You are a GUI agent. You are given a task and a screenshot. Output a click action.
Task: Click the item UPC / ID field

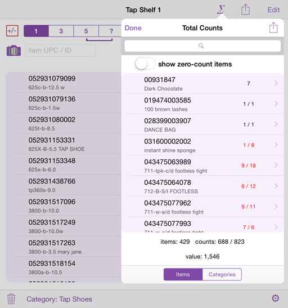tap(60, 51)
